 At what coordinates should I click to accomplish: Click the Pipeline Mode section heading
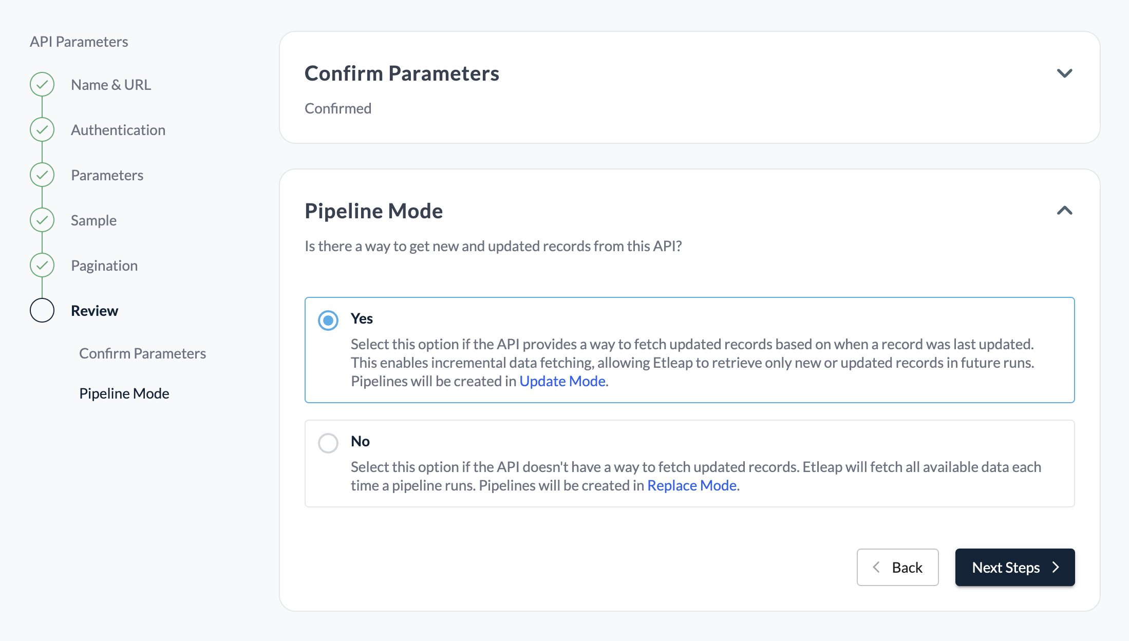373,211
